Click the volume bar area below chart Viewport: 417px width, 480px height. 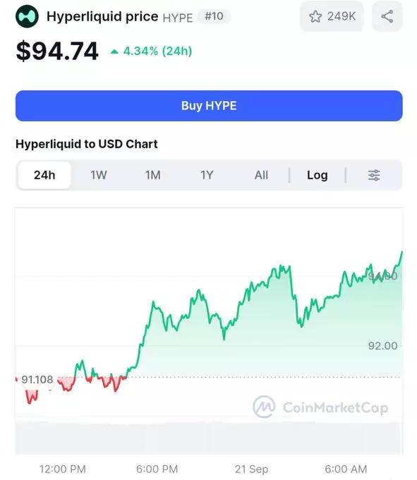pyautogui.click(x=208, y=438)
